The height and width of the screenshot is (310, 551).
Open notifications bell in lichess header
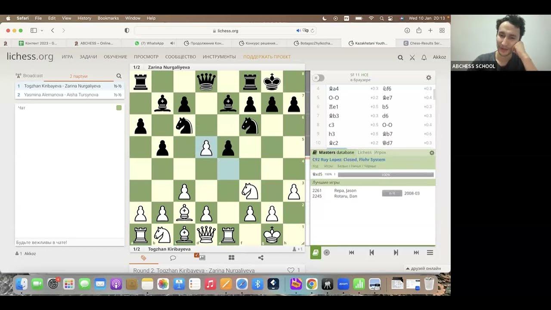coord(424,57)
